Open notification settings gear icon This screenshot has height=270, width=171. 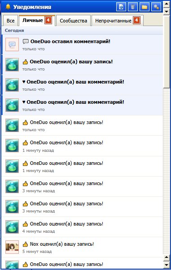156,7
